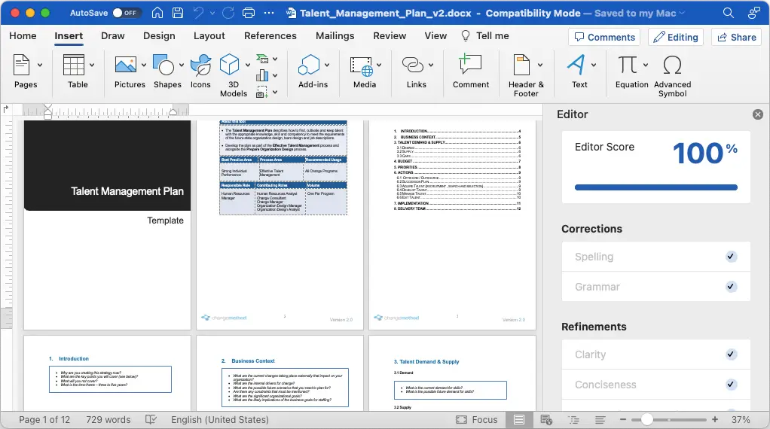Click the zoom slider handle
Image resolution: width=770 pixels, height=429 pixels.
tap(646, 420)
